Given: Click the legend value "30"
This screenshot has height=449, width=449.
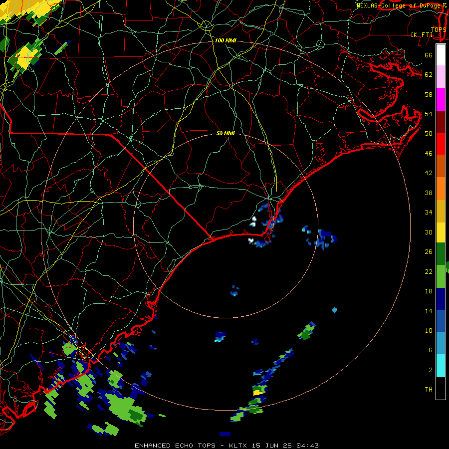Looking at the screenshot, I should [x=429, y=232].
